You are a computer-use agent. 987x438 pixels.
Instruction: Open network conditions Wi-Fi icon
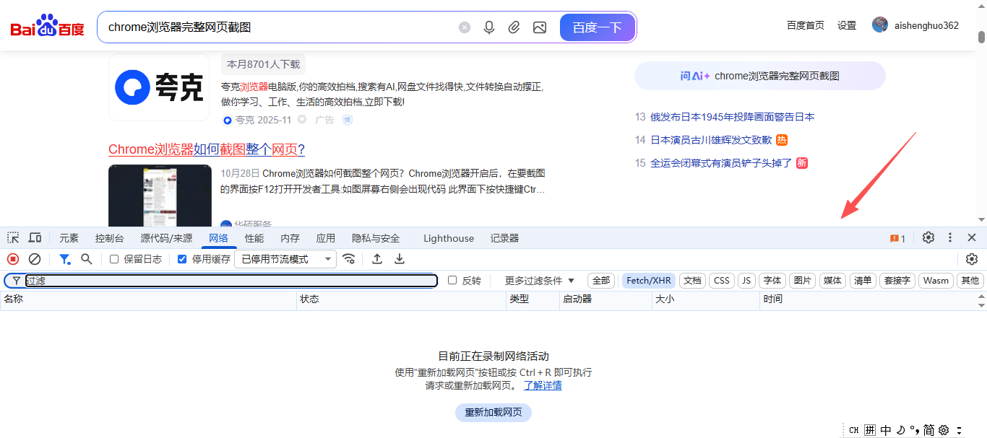(x=349, y=259)
